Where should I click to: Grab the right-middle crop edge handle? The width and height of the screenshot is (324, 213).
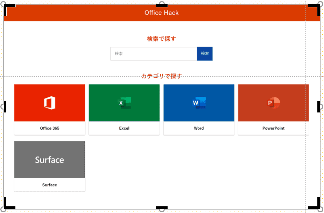319,107
